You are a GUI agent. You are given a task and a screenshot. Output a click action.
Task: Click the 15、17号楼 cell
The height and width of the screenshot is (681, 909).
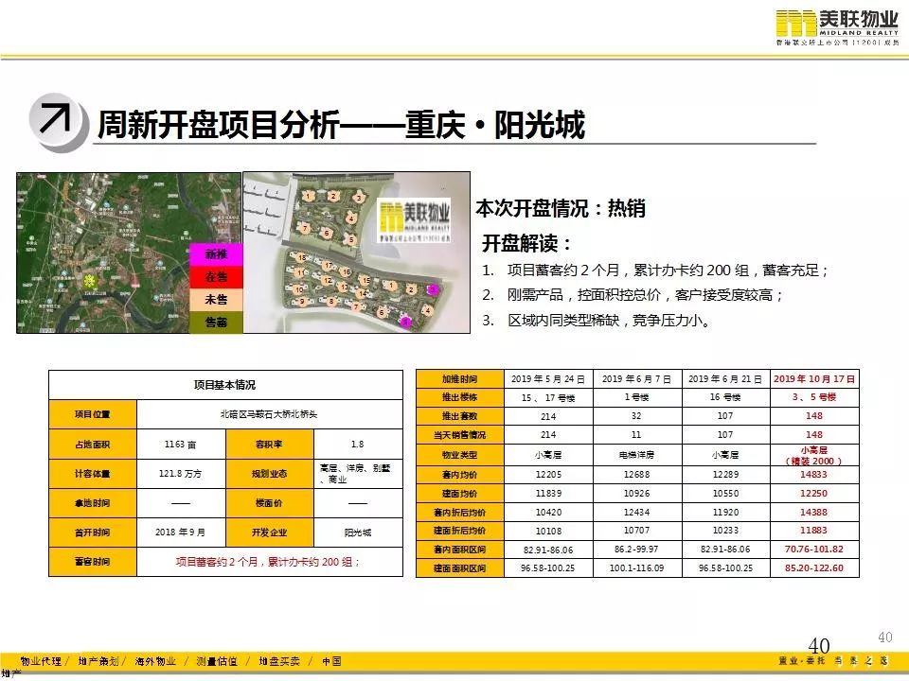548,398
